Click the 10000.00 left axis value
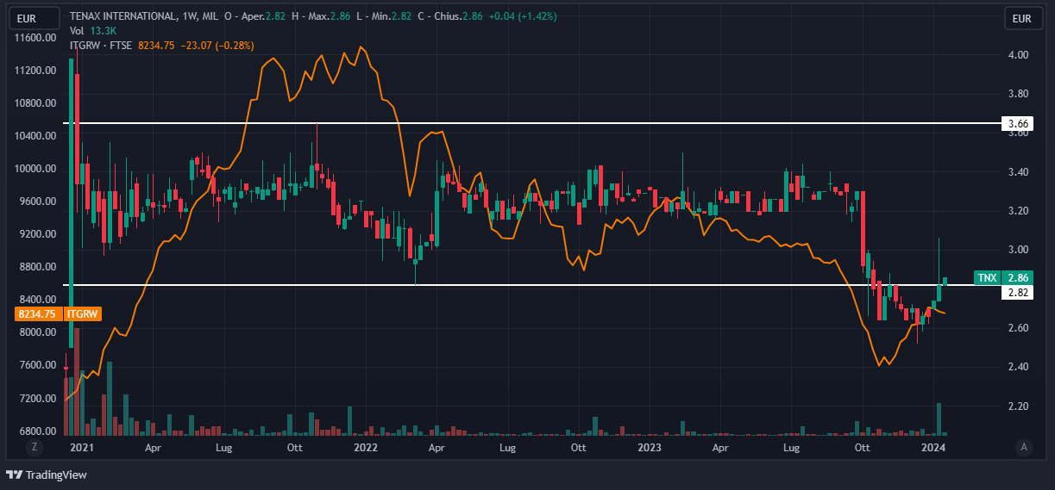Screen dimensions: 1055x490 (x=35, y=169)
